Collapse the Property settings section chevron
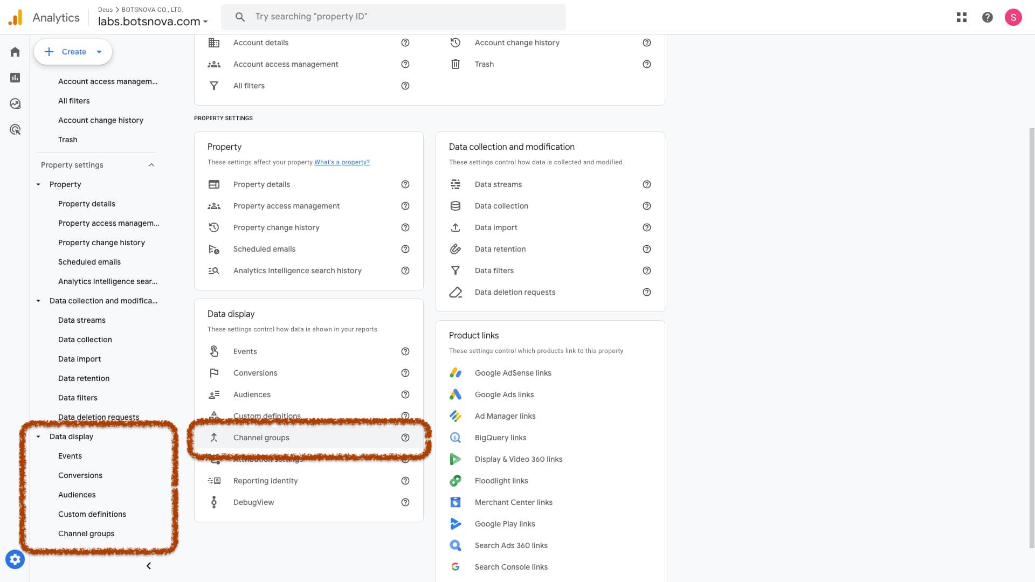This screenshot has width=1035, height=582. click(151, 165)
